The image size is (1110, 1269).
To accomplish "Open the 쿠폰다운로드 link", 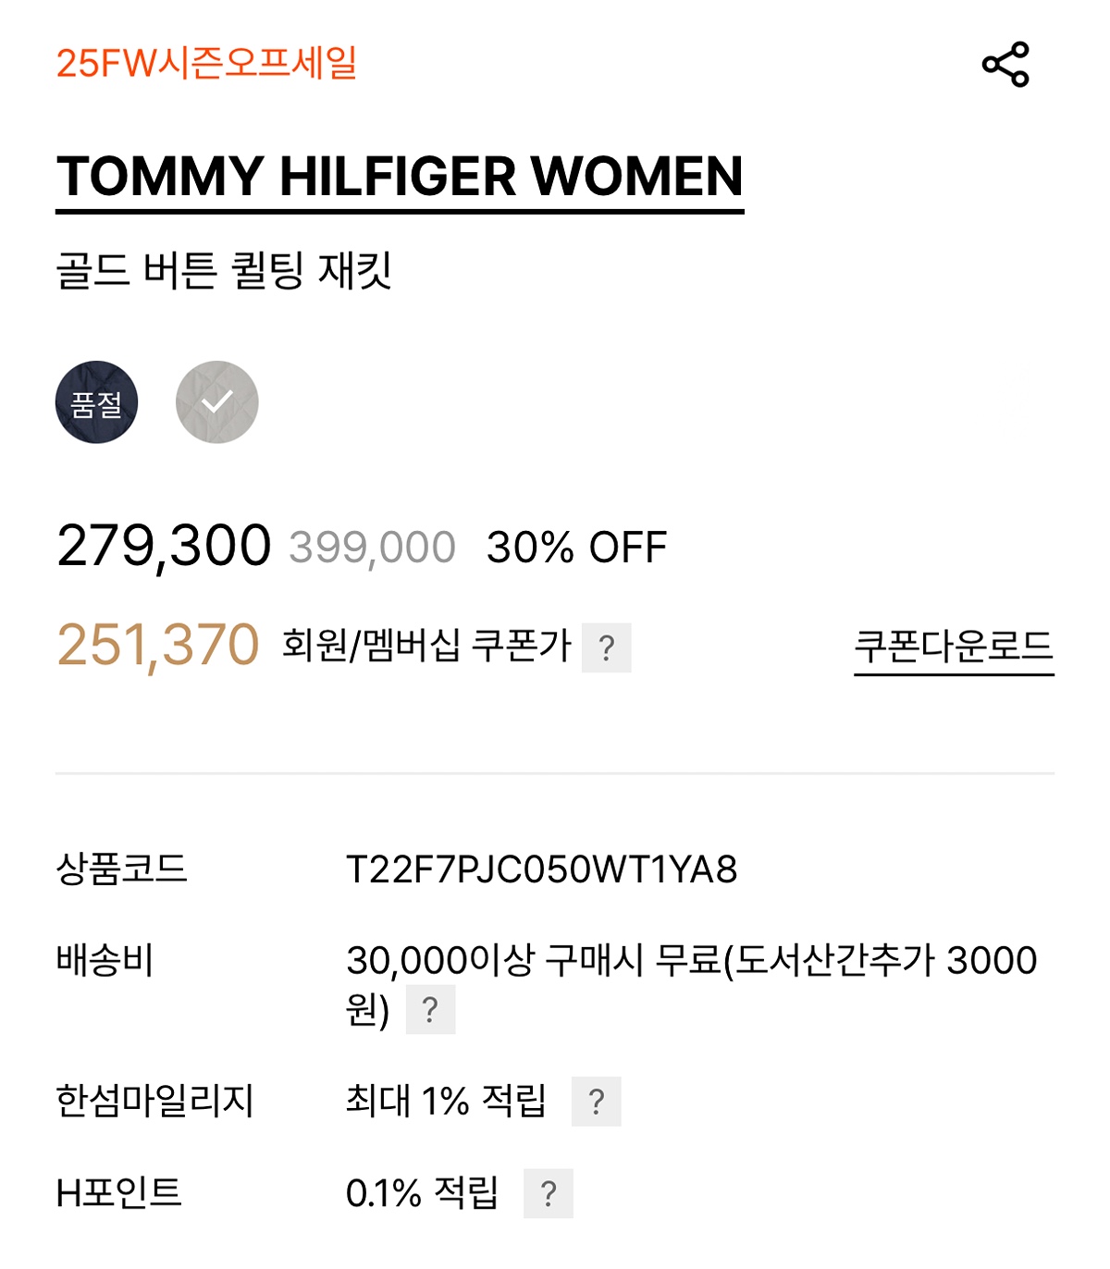I will pos(954,647).
